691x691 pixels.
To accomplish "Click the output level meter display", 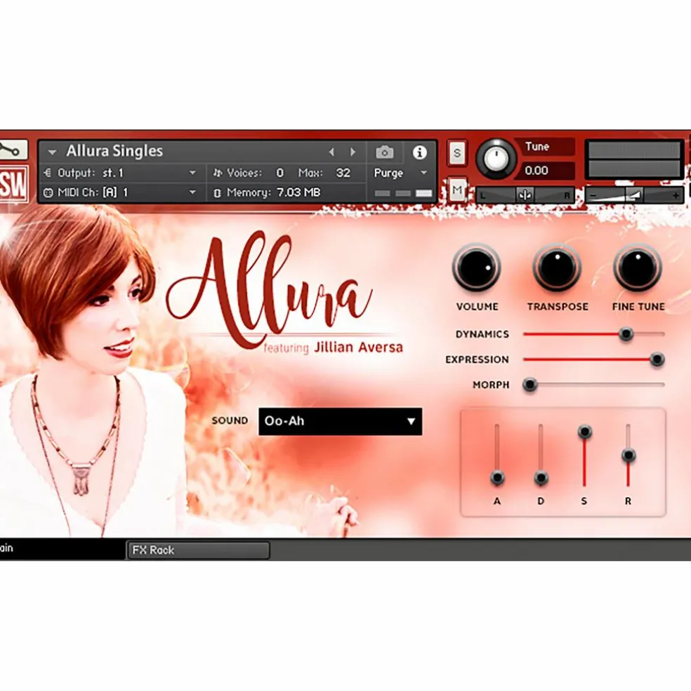I will (634, 159).
